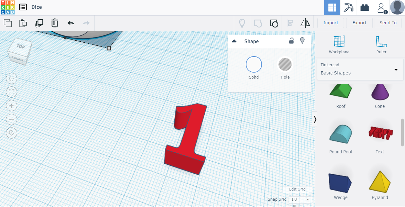The height and width of the screenshot is (207, 405).
Task: Click the Paste tool icon
Action: pyautogui.click(x=23, y=23)
